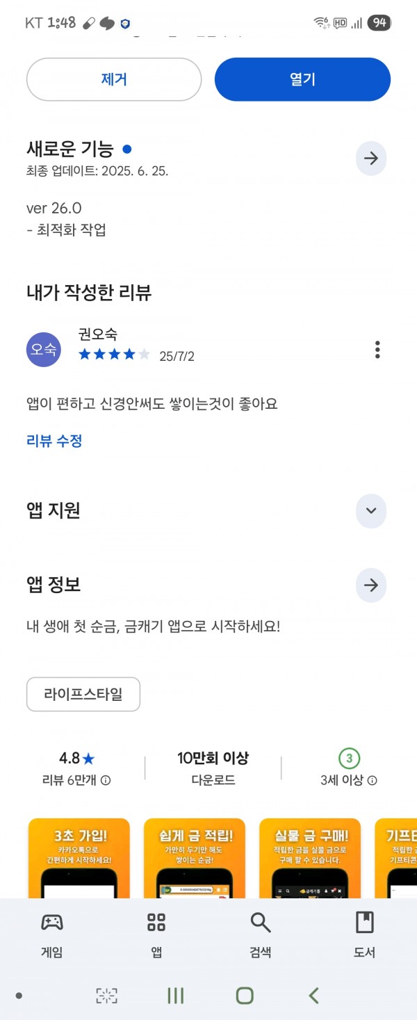Tap the Android back navigation button

click(x=313, y=996)
